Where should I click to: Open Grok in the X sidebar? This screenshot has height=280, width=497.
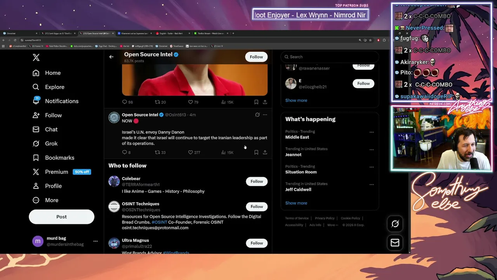45,143
